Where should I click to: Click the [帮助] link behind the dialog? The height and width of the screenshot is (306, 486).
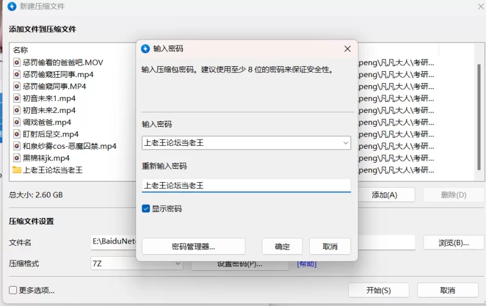(x=307, y=264)
